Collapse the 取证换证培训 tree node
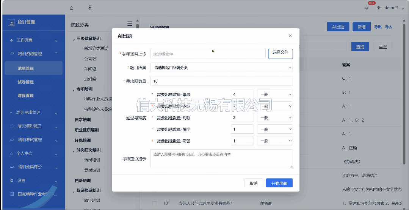This screenshot has width=409, height=210. click(74, 191)
